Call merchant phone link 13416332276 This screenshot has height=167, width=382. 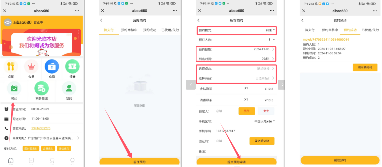pos(41,128)
